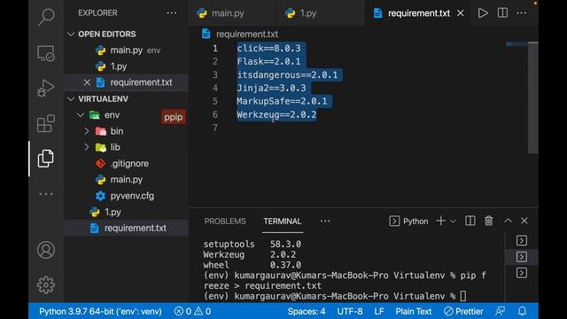567x319 pixels.
Task: Select the third terminal instance in list
Action: click(x=522, y=273)
